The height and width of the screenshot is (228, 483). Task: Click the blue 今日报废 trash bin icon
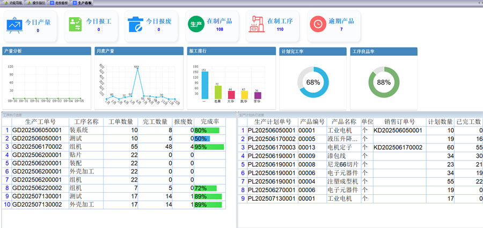click(x=135, y=25)
